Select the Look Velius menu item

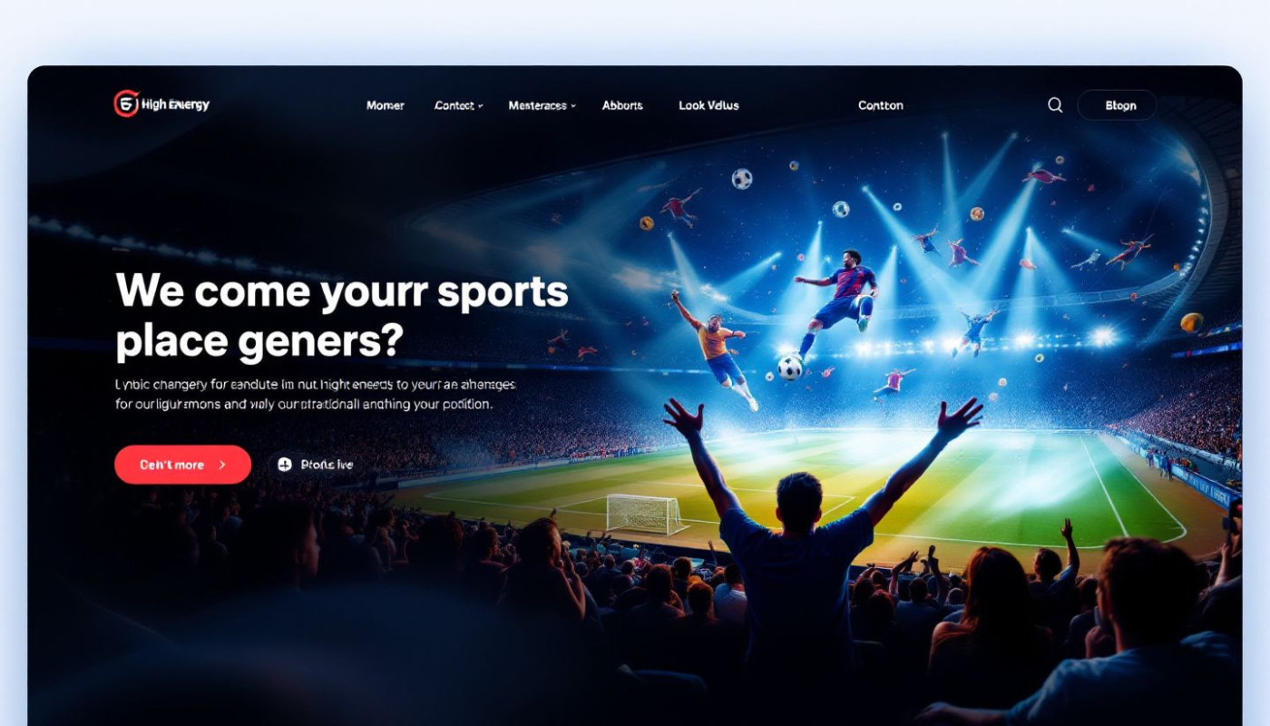tap(708, 105)
